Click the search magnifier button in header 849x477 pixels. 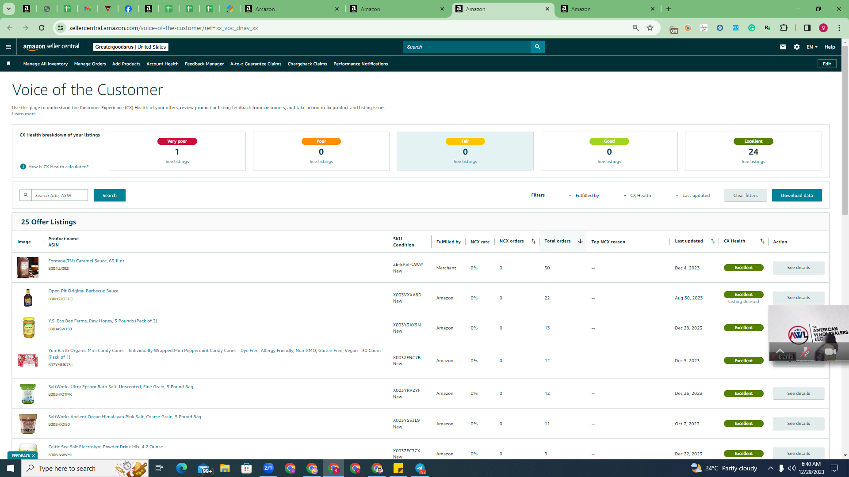[x=537, y=47]
